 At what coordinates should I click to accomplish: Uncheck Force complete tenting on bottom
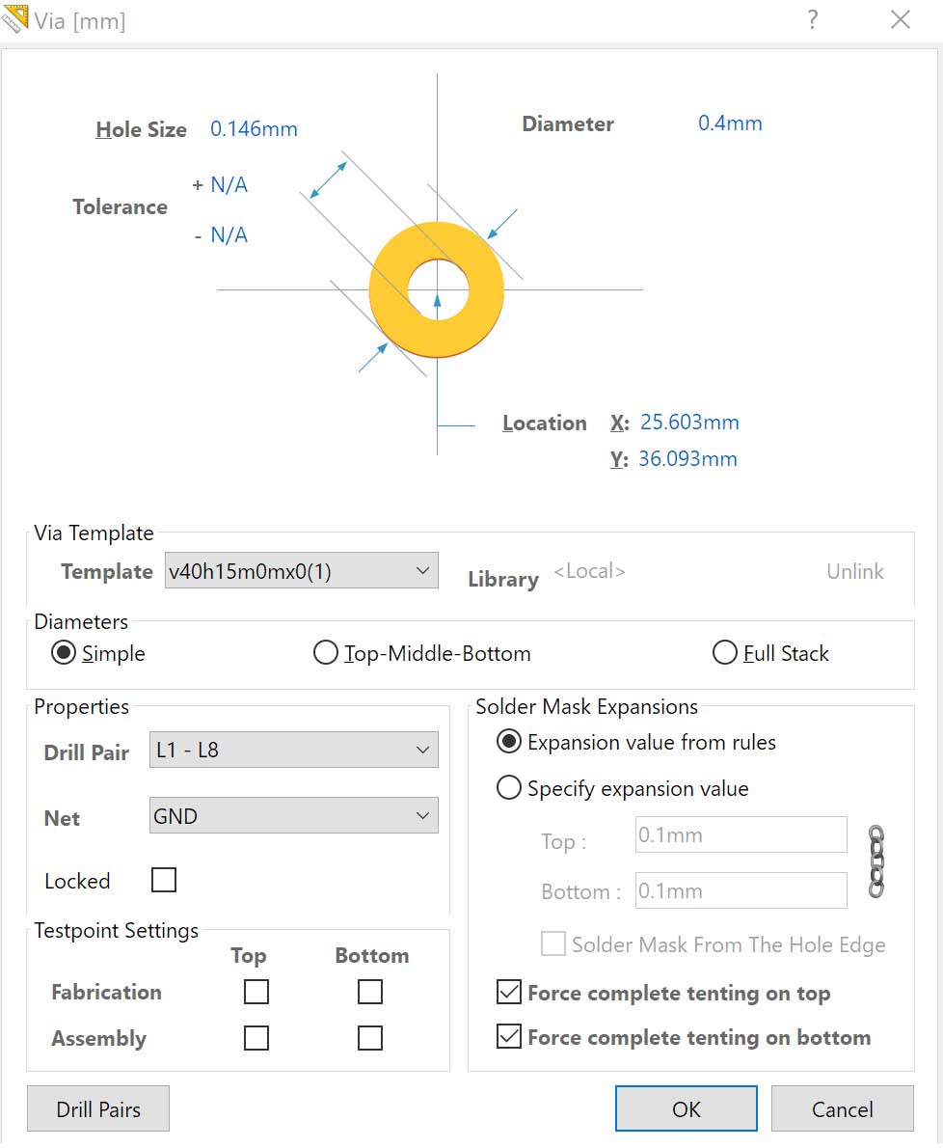coord(508,1037)
